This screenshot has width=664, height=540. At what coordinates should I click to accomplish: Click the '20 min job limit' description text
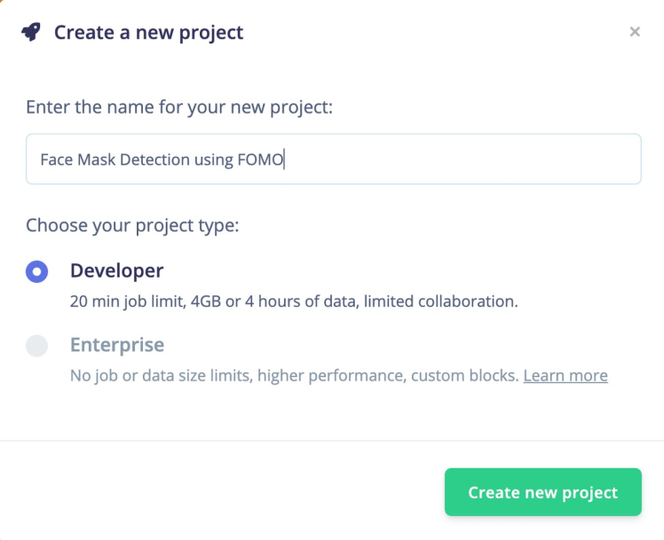[x=124, y=301]
